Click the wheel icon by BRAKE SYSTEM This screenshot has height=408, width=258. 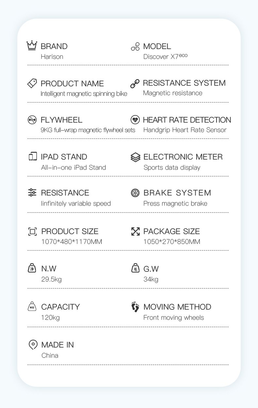click(135, 193)
